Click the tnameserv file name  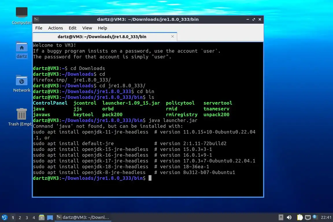[217, 109]
